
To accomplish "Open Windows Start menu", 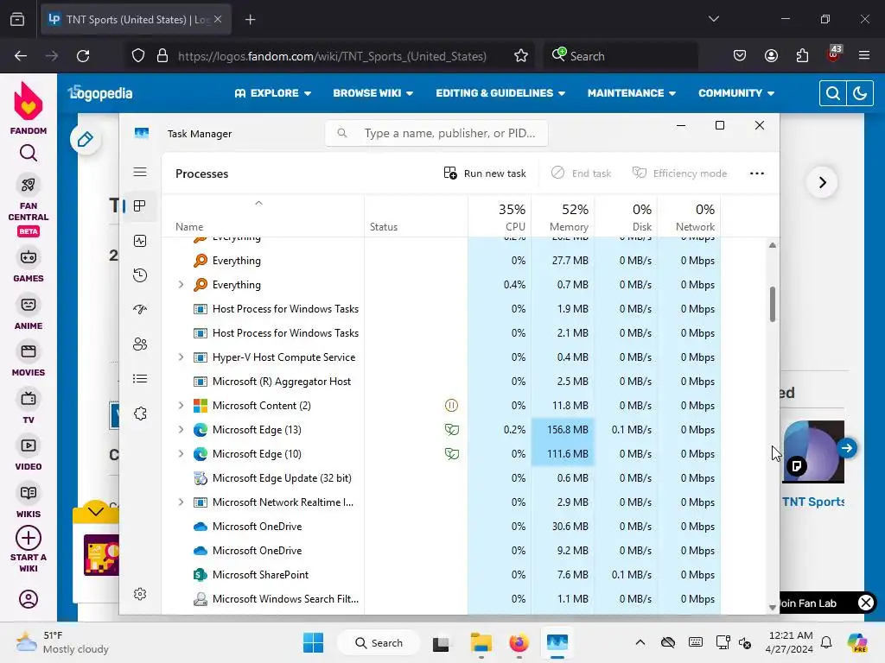I will (x=313, y=642).
